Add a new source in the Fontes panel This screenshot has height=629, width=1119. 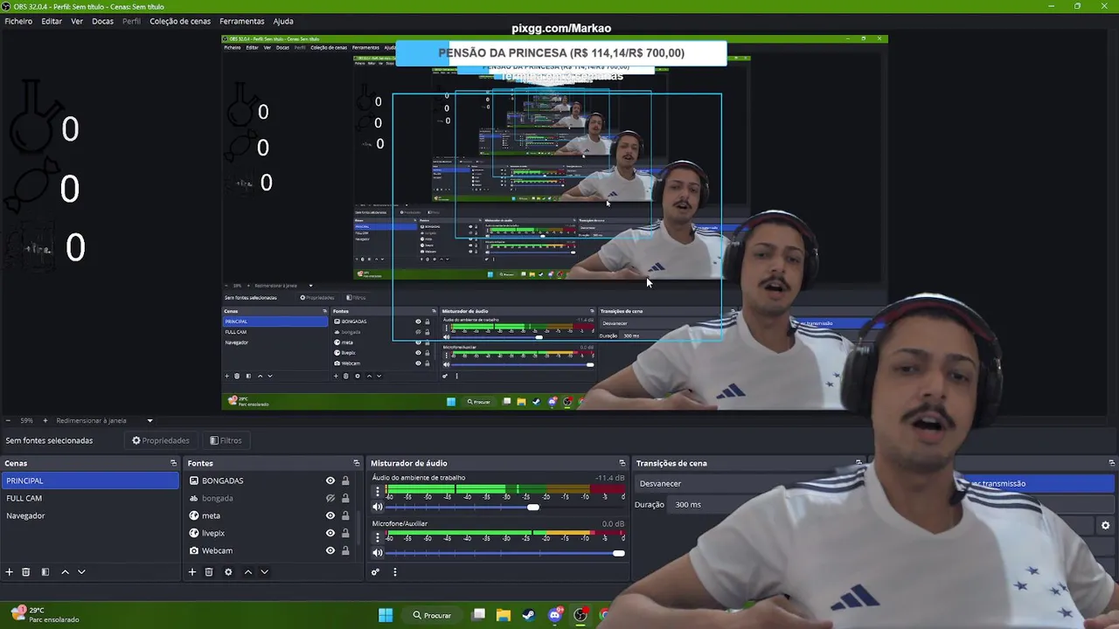coord(192,572)
